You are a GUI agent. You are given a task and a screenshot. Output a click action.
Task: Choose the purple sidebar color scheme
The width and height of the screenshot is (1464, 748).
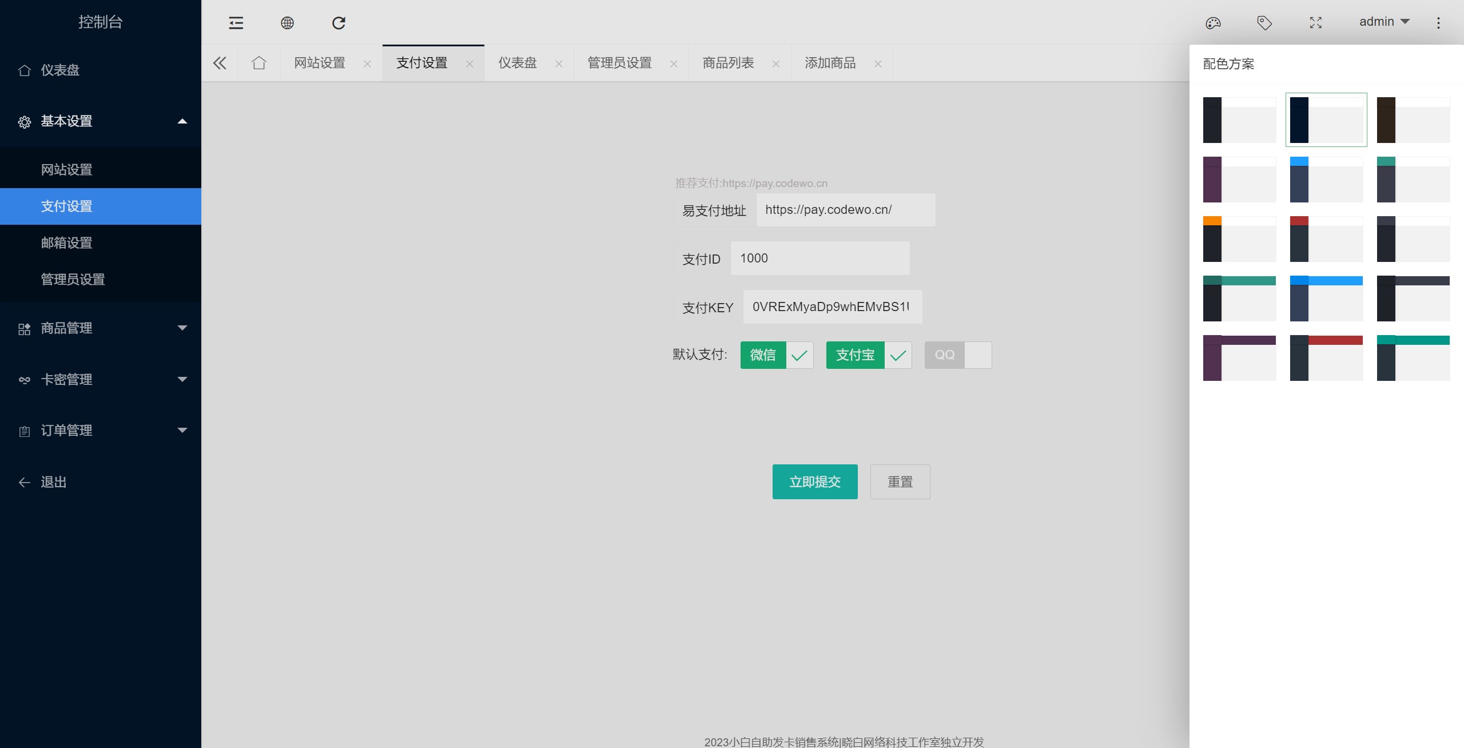[x=1239, y=180]
